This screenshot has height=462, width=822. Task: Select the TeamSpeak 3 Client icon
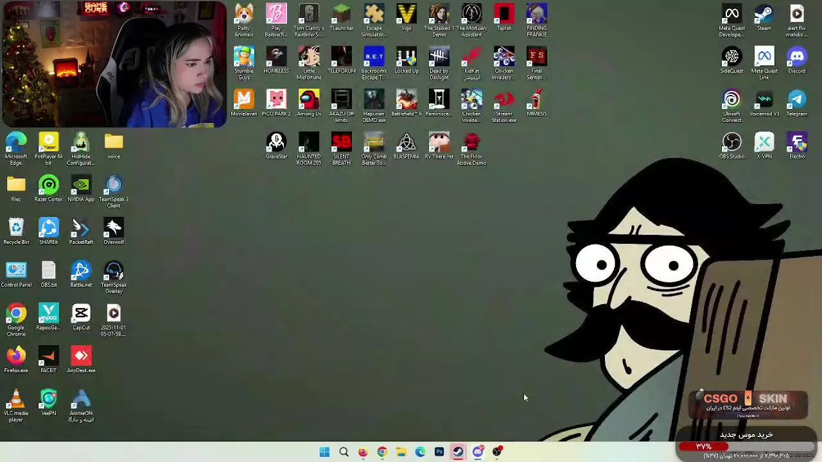(x=114, y=192)
